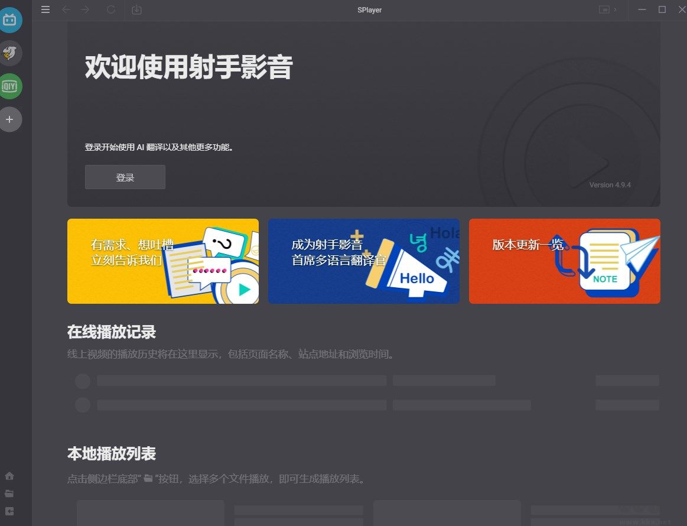The width and height of the screenshot is (687, 526).
Task: Click the download icon in the toolbar
Action: click(x=136, y=9)
